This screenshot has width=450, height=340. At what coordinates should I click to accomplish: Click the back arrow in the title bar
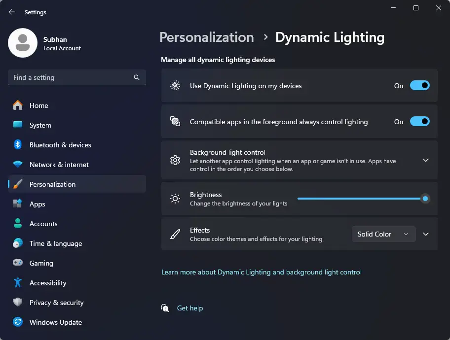11,12
